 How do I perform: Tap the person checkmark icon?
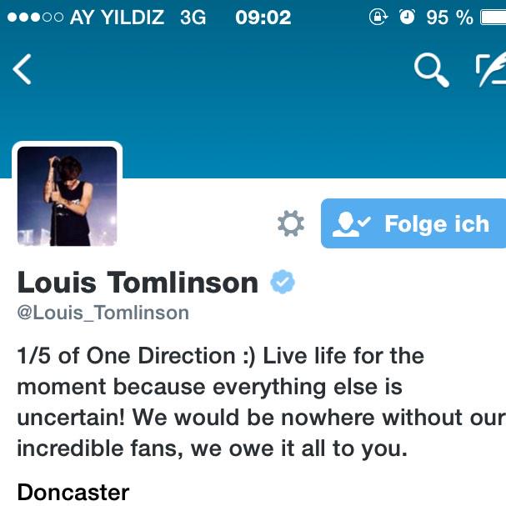351,224
